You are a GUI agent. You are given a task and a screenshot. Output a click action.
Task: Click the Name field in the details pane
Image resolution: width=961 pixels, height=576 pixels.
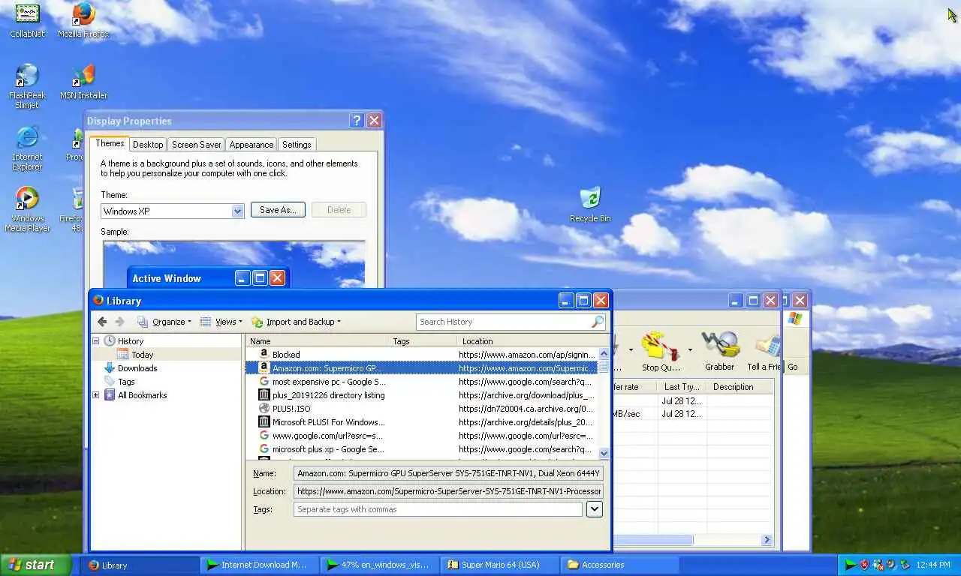click(448, 473)
